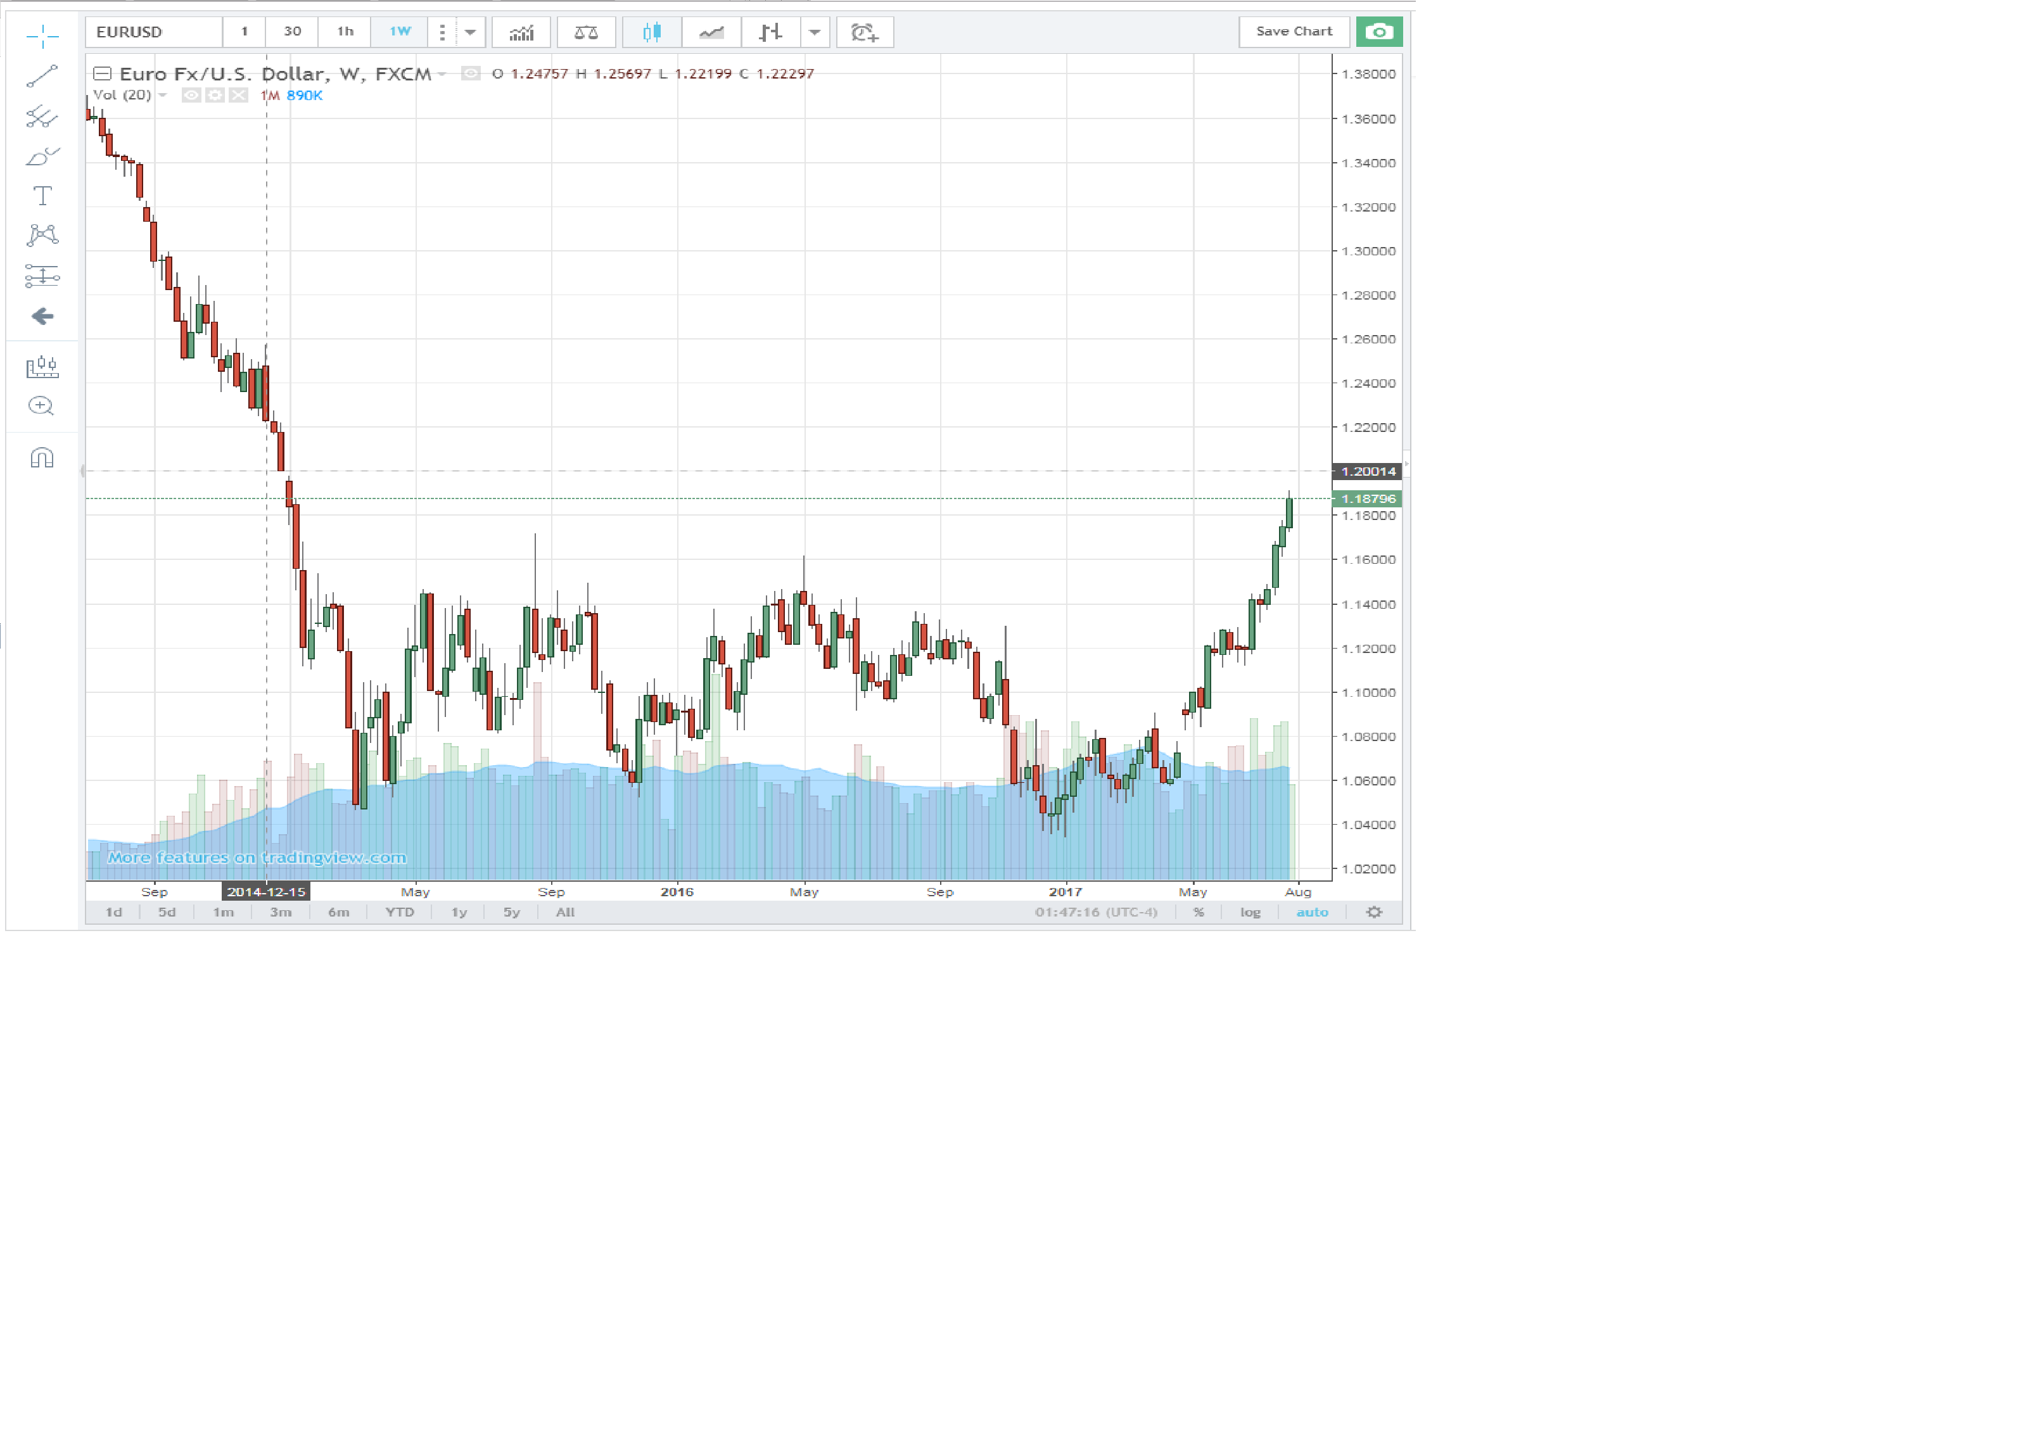Screen dimensions: 2017x1434
Task: Click the 2016 label on time axis
Action: click(x=677, y=892)
